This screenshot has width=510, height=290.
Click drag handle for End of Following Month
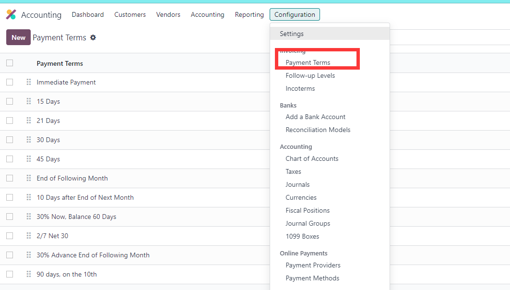29,178
